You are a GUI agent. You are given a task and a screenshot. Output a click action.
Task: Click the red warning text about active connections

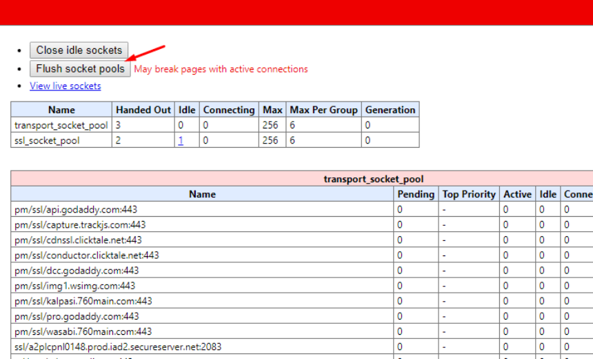pyautogui.click(x=221, y=69)
